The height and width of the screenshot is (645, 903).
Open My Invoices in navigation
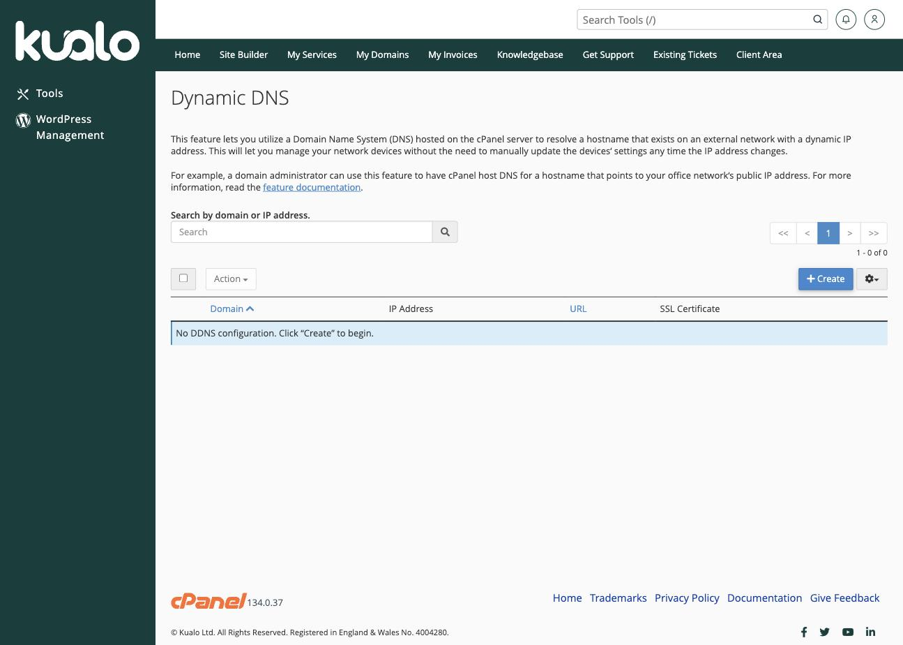click(453, 54)
